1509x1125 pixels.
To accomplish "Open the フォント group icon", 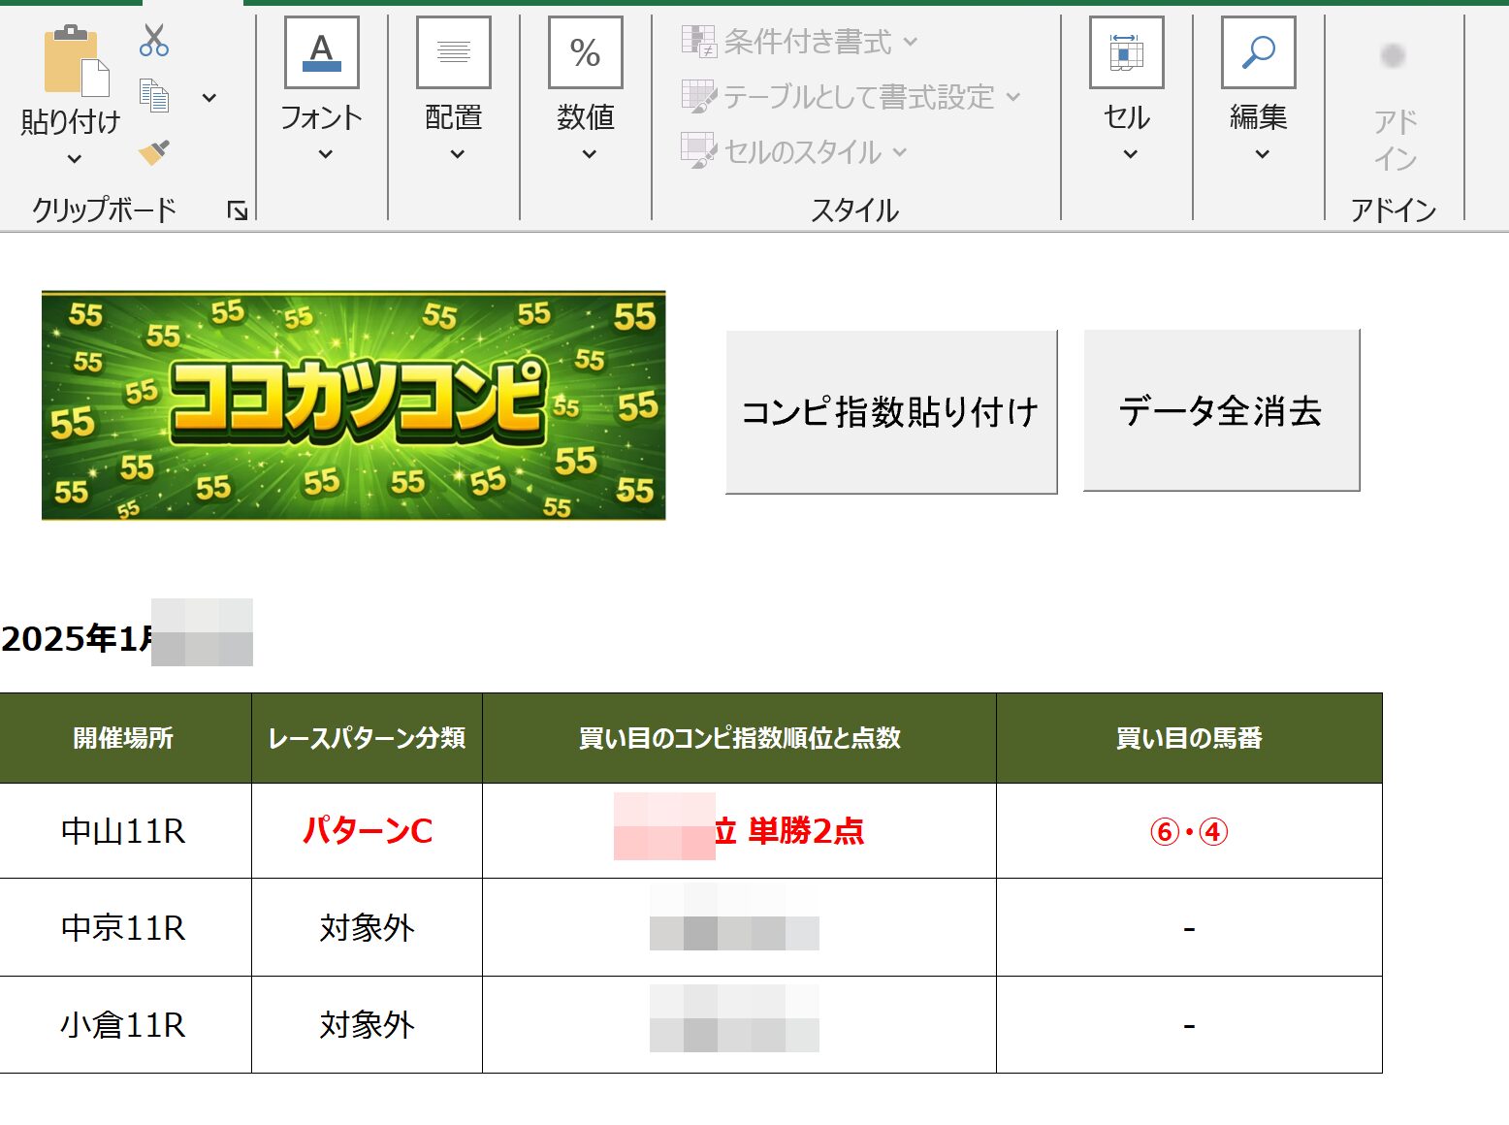I will (x=321, y=52).
